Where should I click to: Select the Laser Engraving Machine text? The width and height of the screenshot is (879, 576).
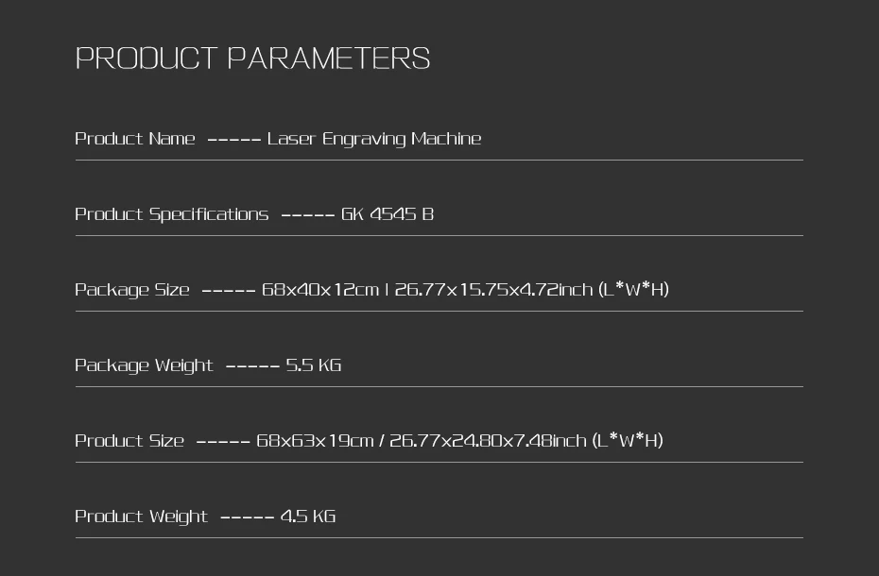click(373, 139)
